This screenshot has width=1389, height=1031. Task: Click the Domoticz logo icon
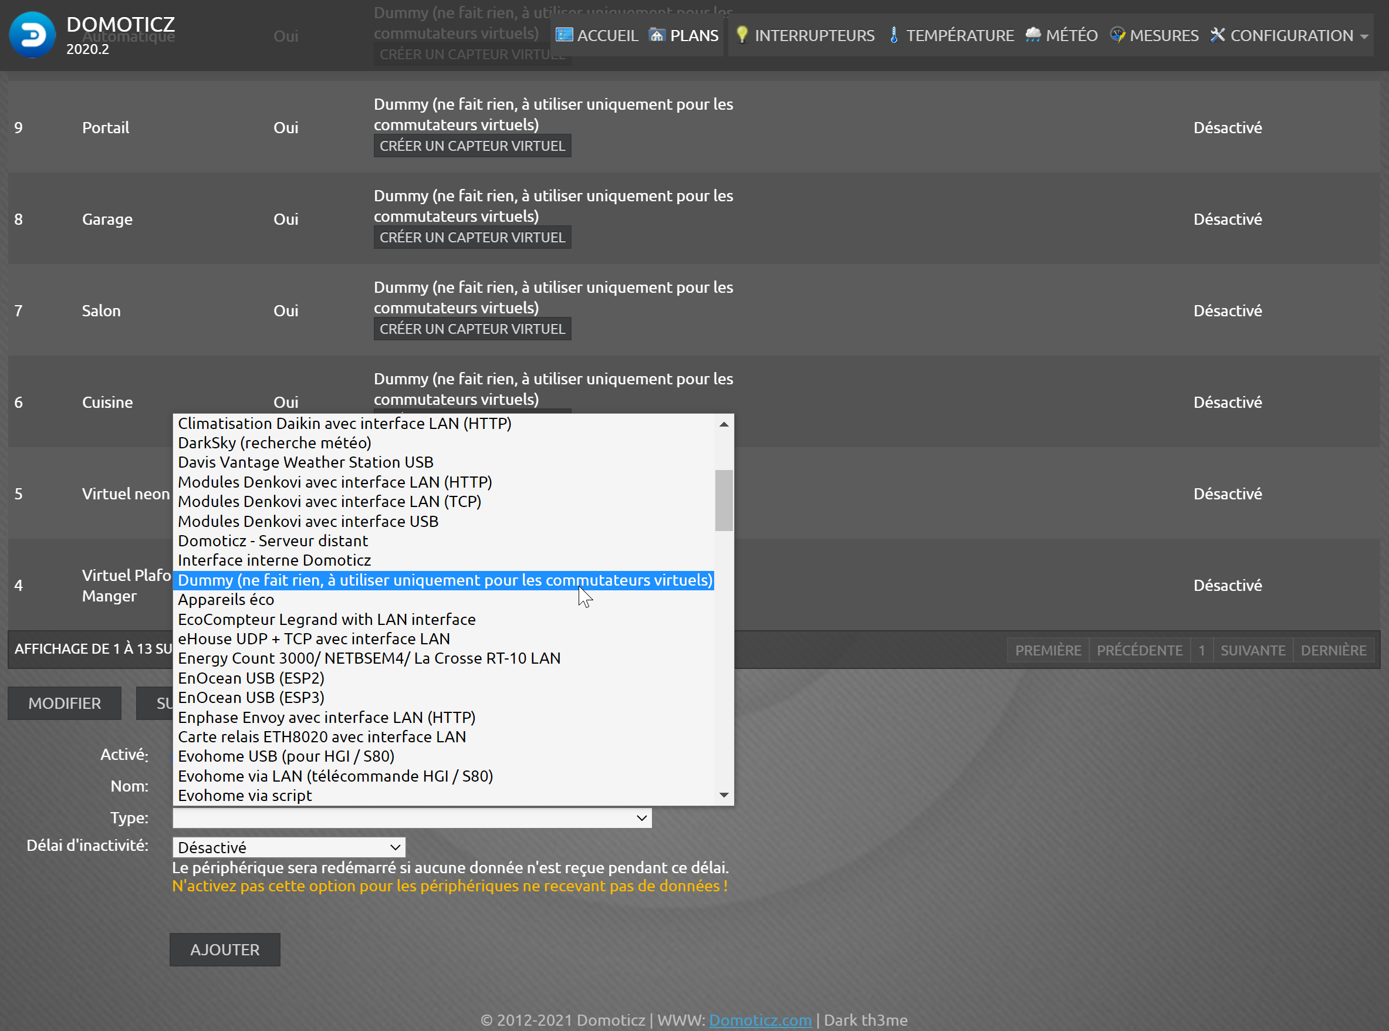click(x=32, y=35)
